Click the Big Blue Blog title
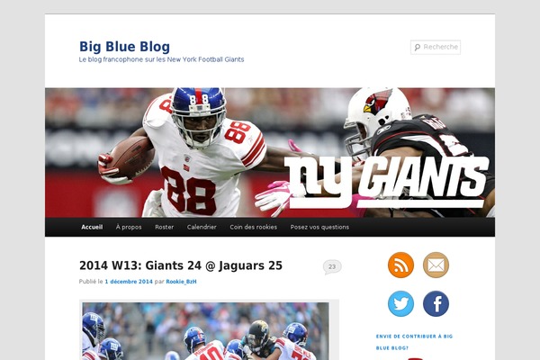Image resolution: width=540 pixels, height=360 pixels. [125, 47]
